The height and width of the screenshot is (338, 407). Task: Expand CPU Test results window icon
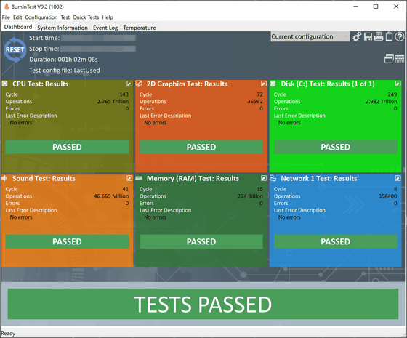129,84
